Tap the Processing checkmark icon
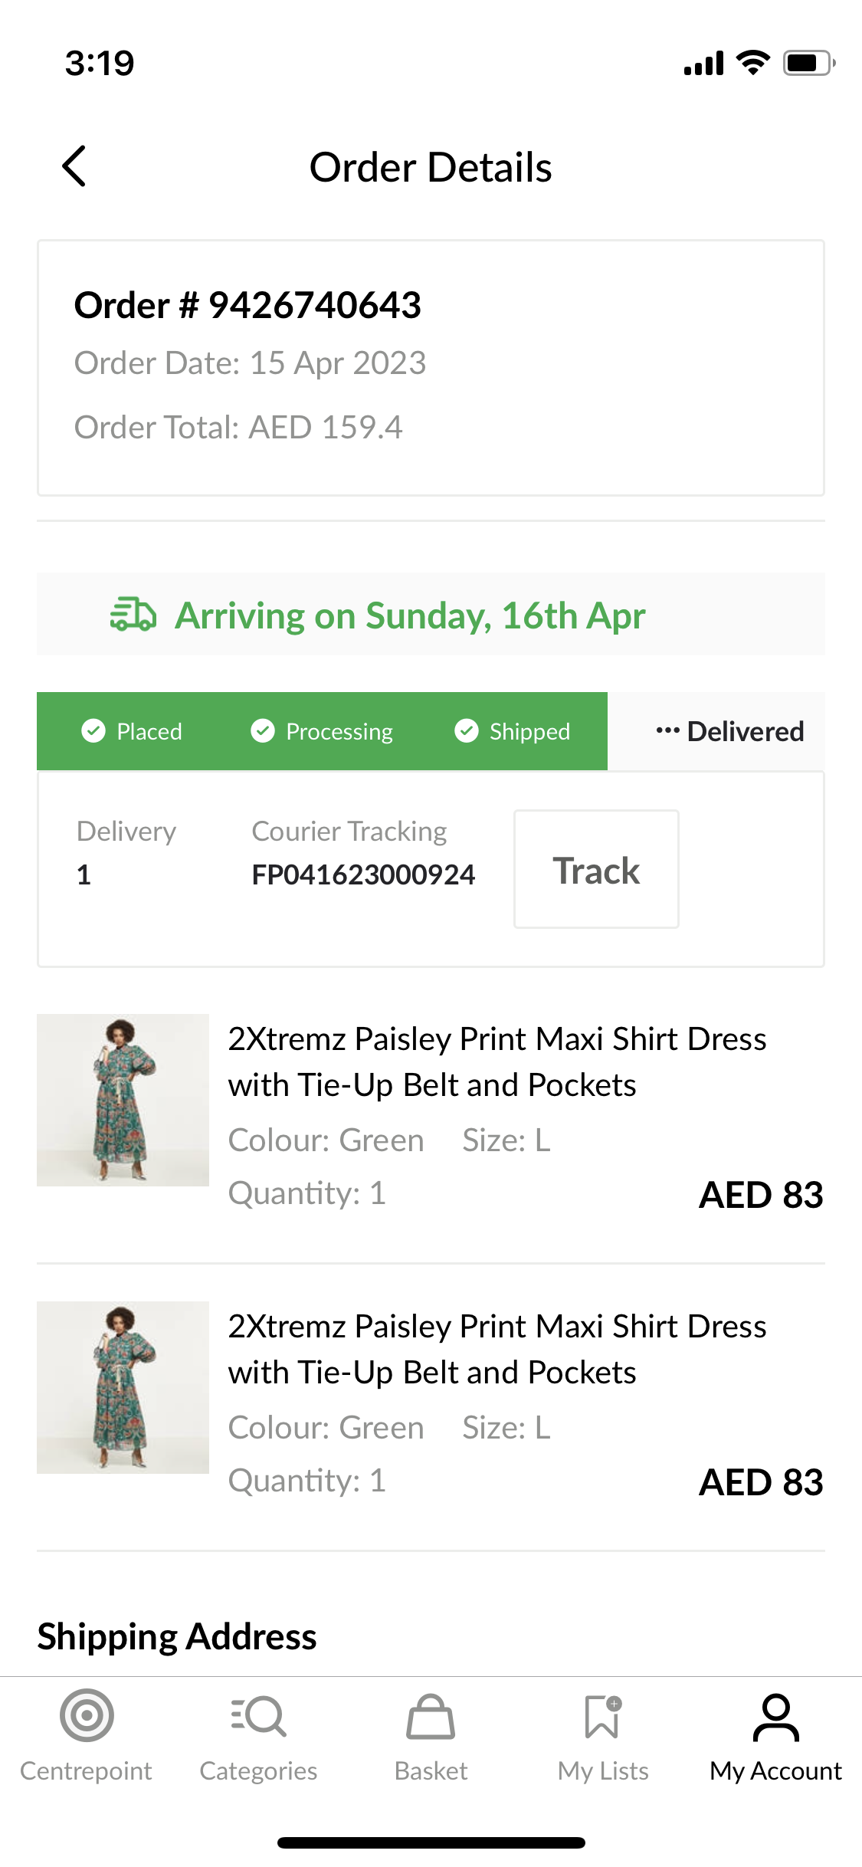 coord(263,731)
